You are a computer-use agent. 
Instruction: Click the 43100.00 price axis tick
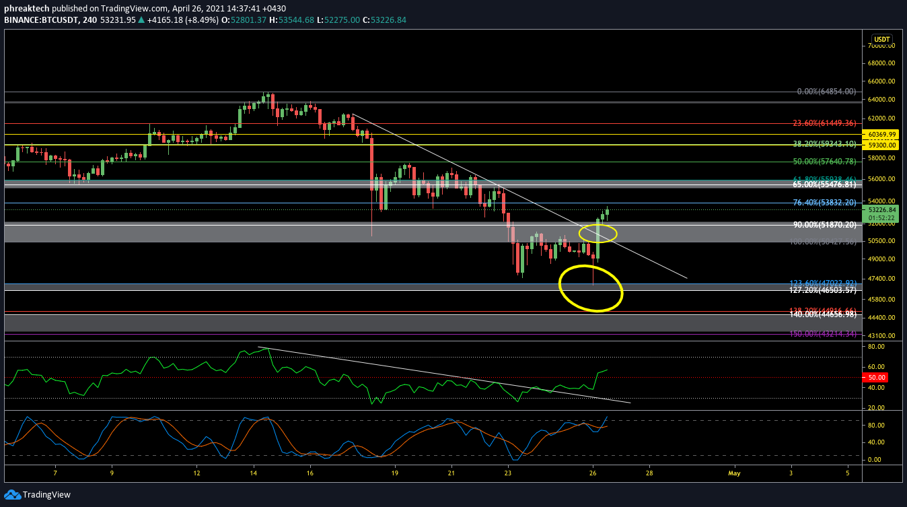coord(881,335)
